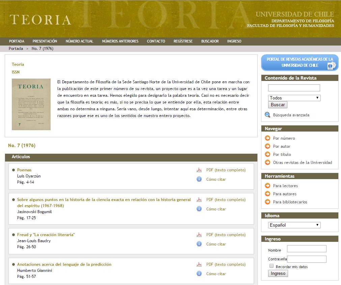Open the BUSCADOR menu item
341x285 pixels.
(210, 41)
